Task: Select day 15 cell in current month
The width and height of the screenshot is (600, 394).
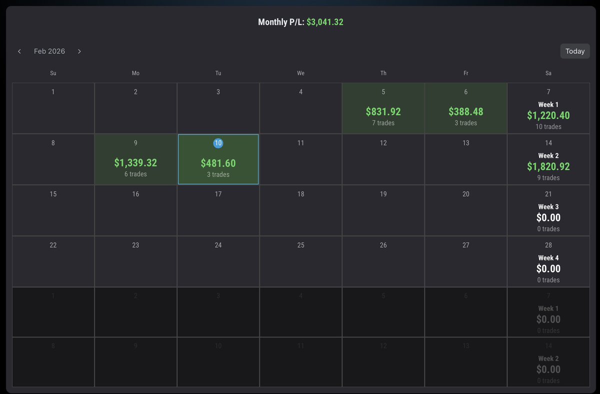Action: 53,210
